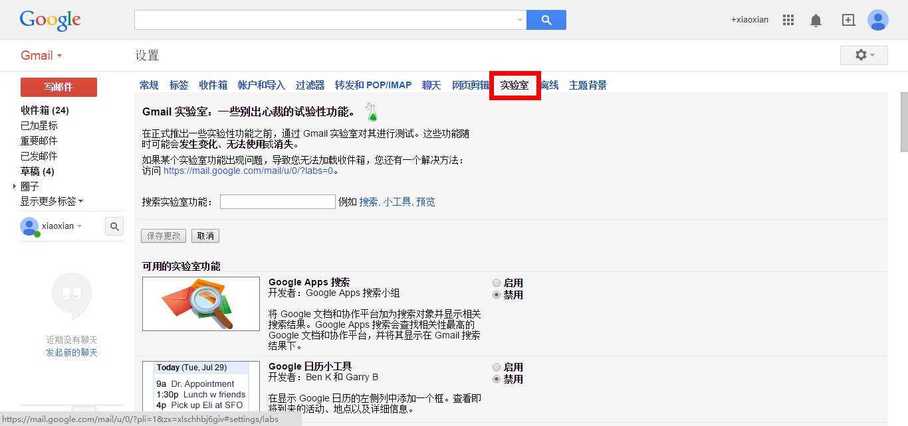Open the Gmail dropdown menu
This screenshot has height=426, width=908.
point(41,56)
